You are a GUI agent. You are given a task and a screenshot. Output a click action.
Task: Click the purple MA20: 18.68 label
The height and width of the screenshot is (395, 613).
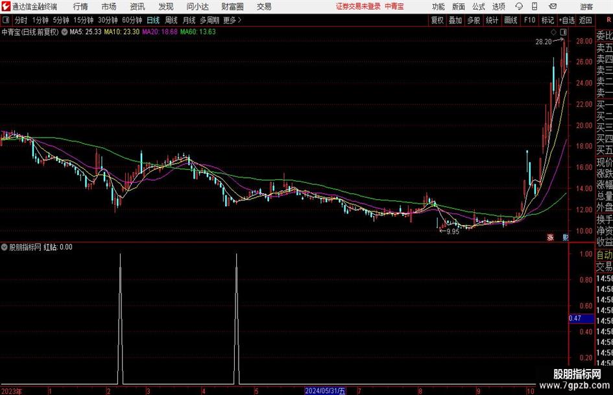coord(160,32)
